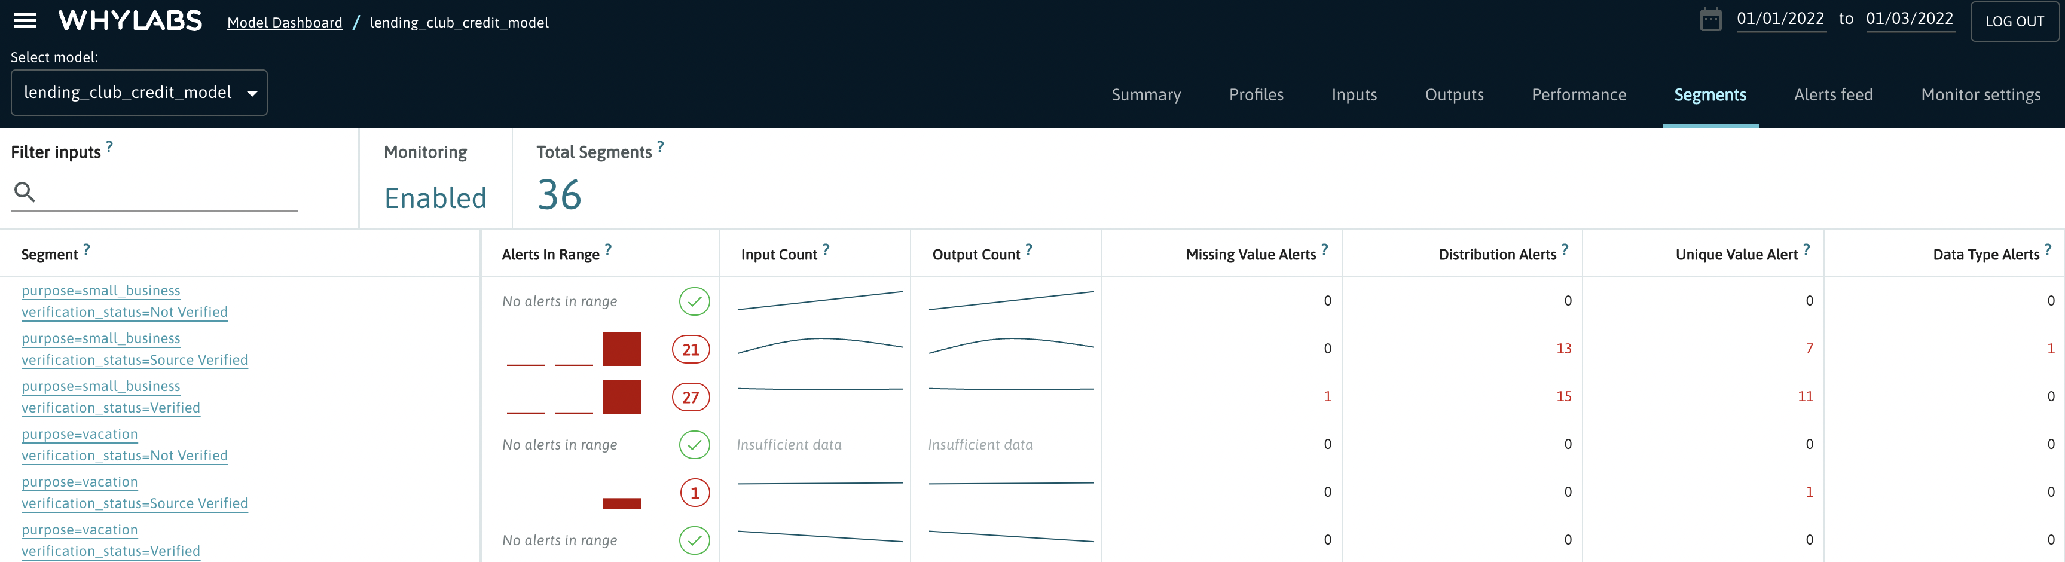Click the red 21 alerts badge
The height and width of the screenshot is (562, 2065).
coord(690,350)
